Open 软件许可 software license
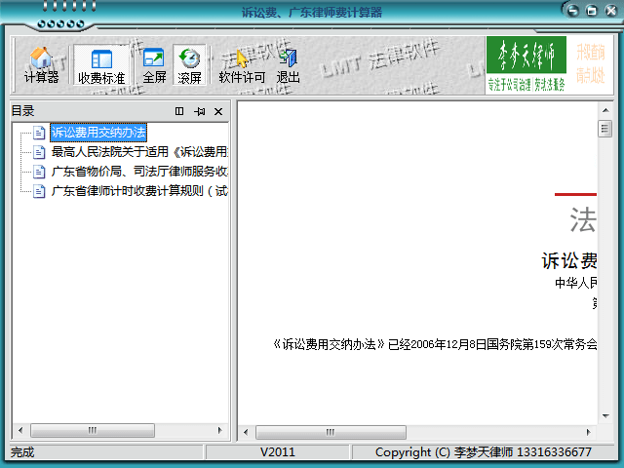Screen dimensions: 624x468 [241, 64]
